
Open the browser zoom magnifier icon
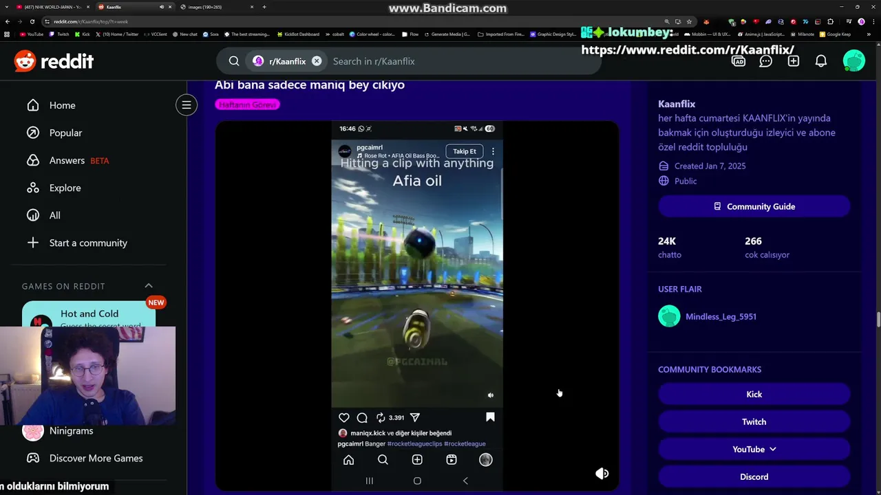click(x=666, y=21)
